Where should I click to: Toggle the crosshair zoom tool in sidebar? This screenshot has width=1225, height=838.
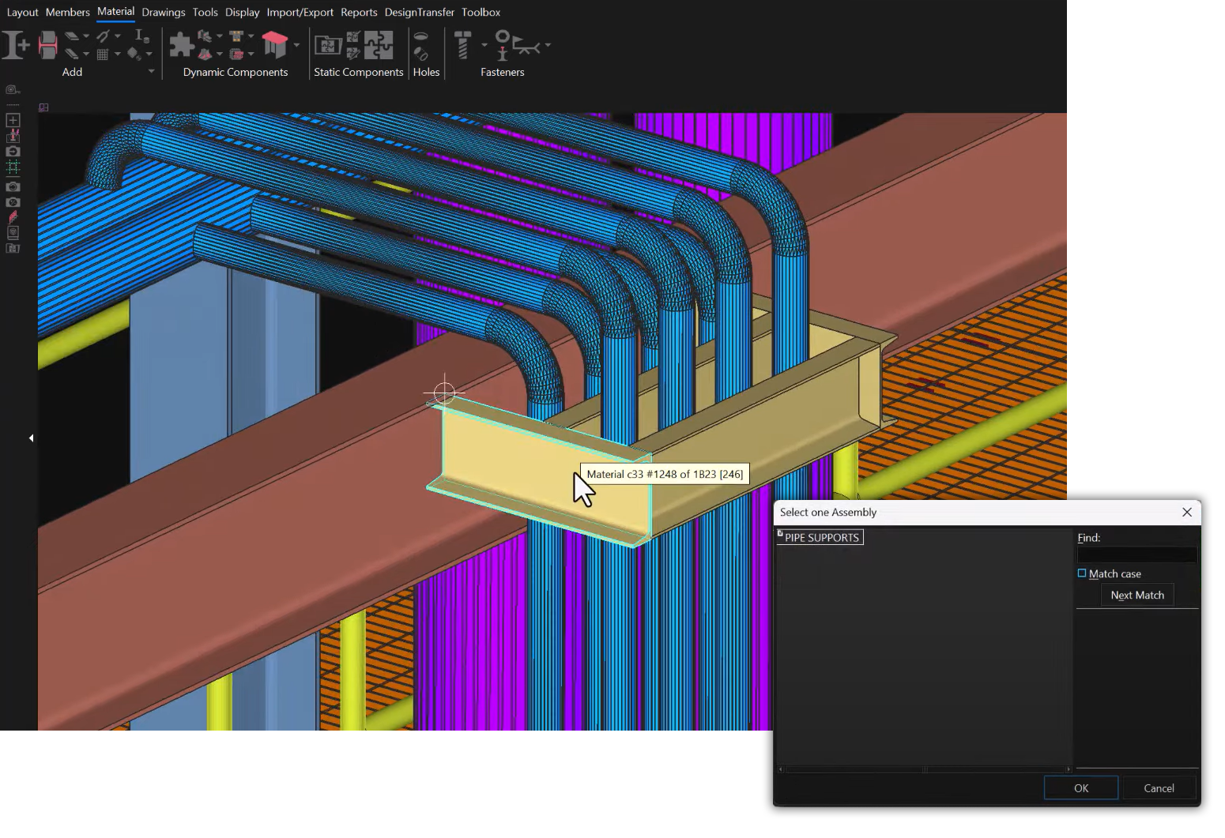point(13,120)
